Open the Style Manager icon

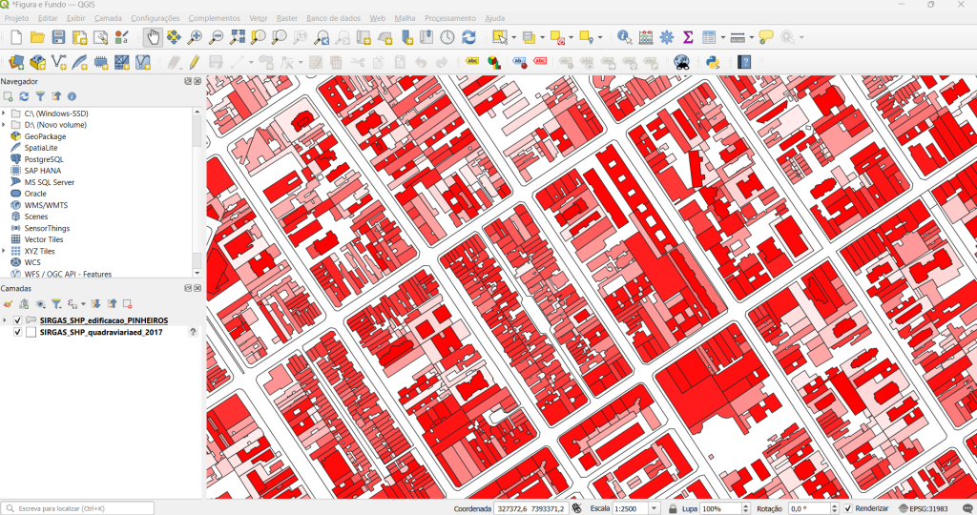tap(121, 37)
